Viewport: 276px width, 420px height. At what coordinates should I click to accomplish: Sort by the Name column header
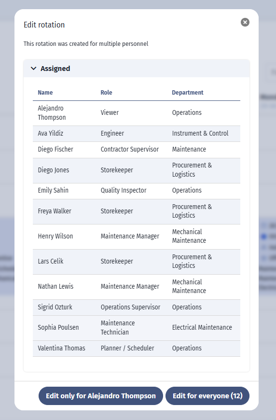pos(45,92)
